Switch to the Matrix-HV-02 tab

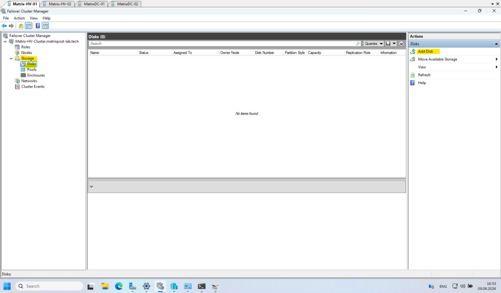[60, 4]
